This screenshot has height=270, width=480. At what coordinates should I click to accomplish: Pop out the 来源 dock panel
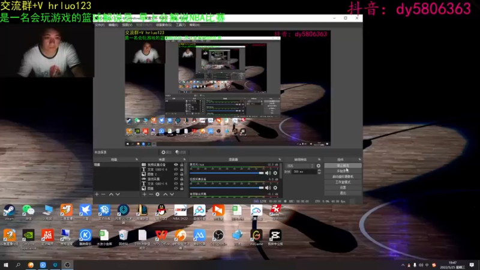[x=184, y=160]
